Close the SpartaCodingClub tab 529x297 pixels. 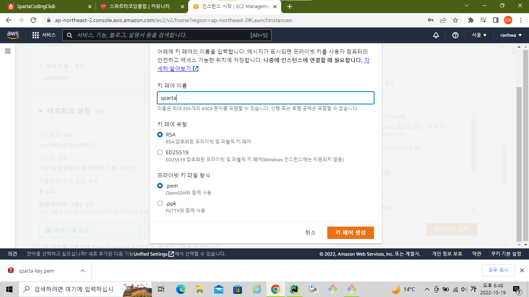pyautogui.click(x=89, y=7)
